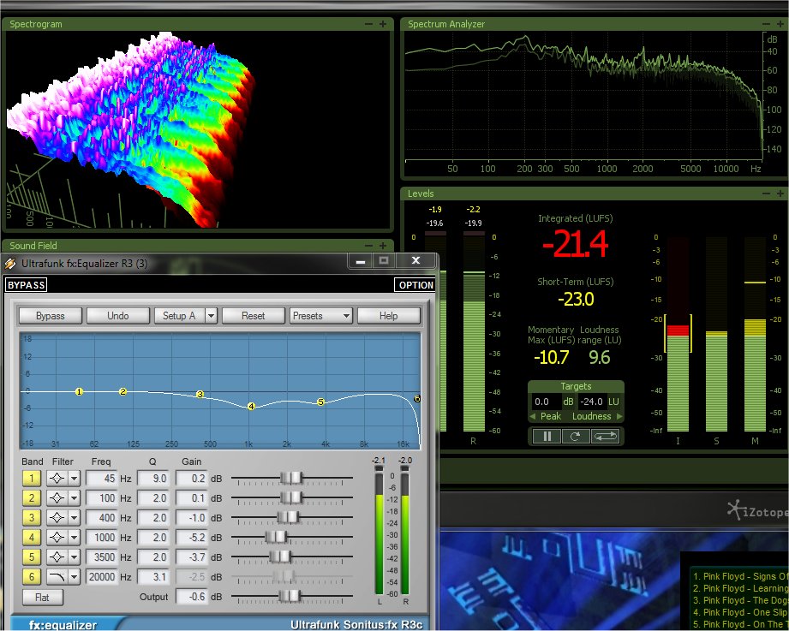
Task: Collapse the Levels panel with minus icon
Action: (766, 193)
